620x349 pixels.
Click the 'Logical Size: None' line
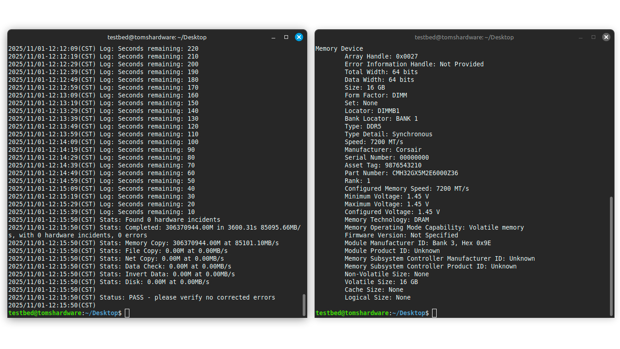click(x=378, y=297)
